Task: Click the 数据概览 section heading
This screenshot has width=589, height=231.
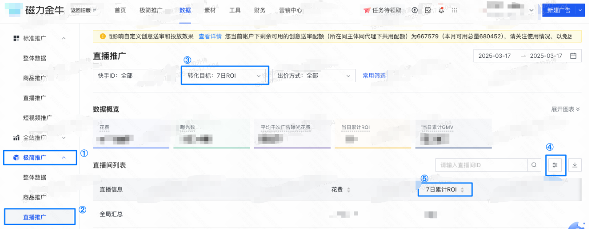Action: (x=106, y=109)
